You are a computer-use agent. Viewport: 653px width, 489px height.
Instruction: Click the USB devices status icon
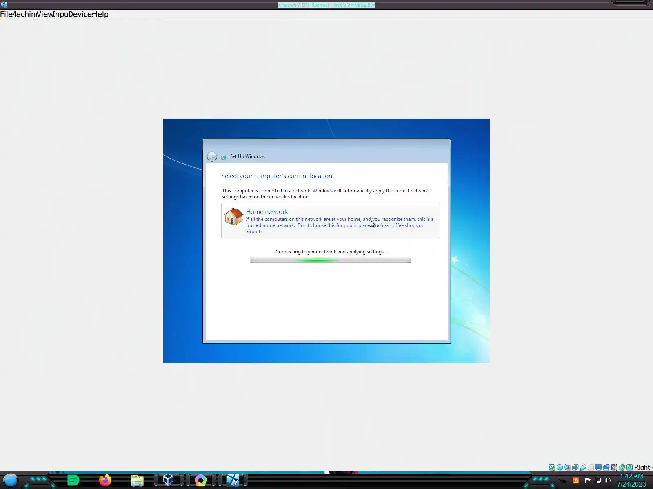coord(583,467)
